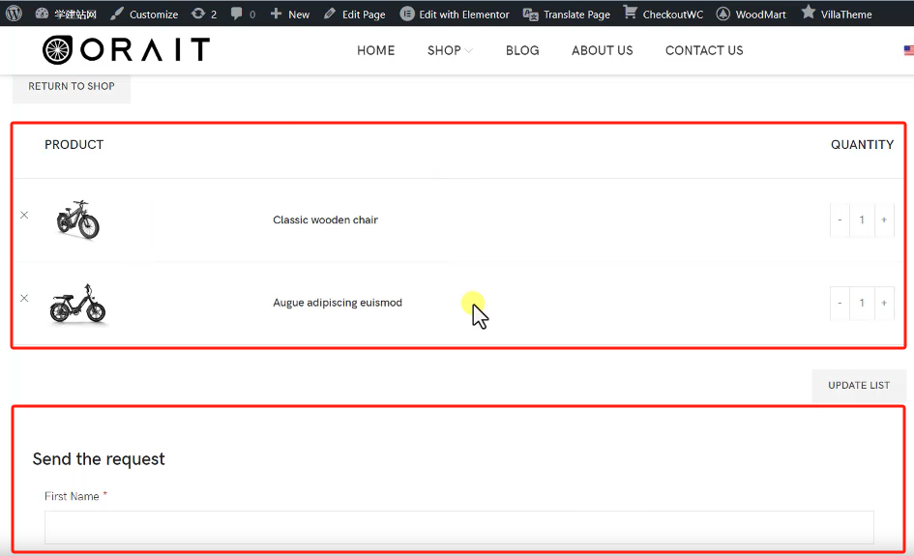This screenshot has width=914, height=556.
Task: Click the WordPress logo icon
Action: 14,14
